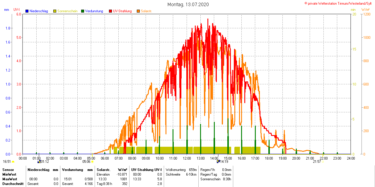Click the Solarstr. max value 1081

tap(123, 179)
